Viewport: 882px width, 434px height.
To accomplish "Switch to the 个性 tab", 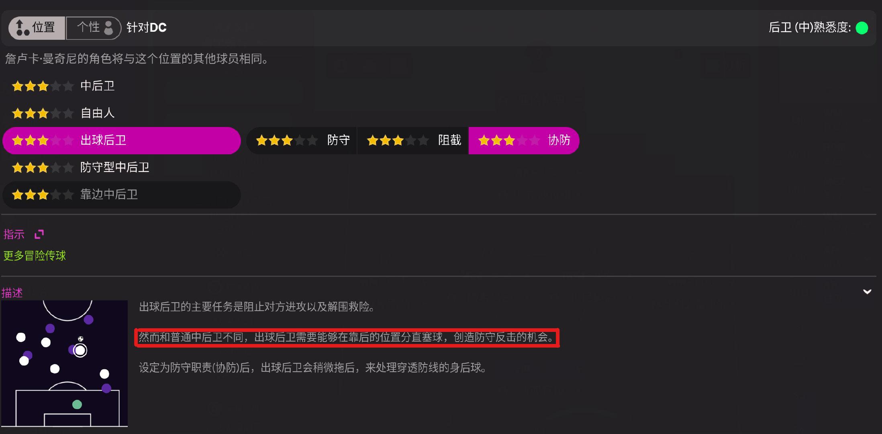I will tap(94, 28).
